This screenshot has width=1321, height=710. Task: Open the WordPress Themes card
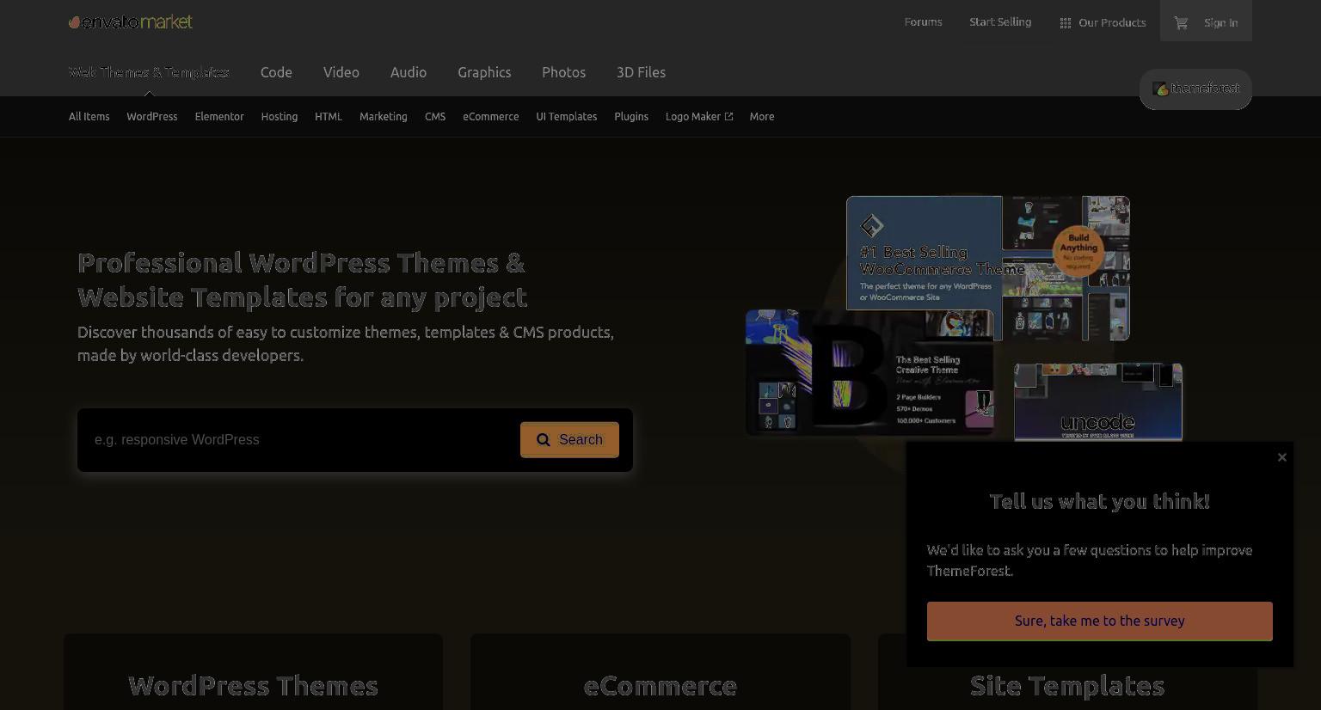(253, 672)
